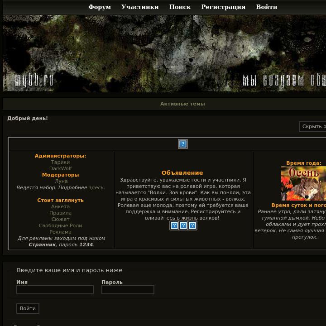Open the Регистрация page
The image size is (326, 326).
223,7
